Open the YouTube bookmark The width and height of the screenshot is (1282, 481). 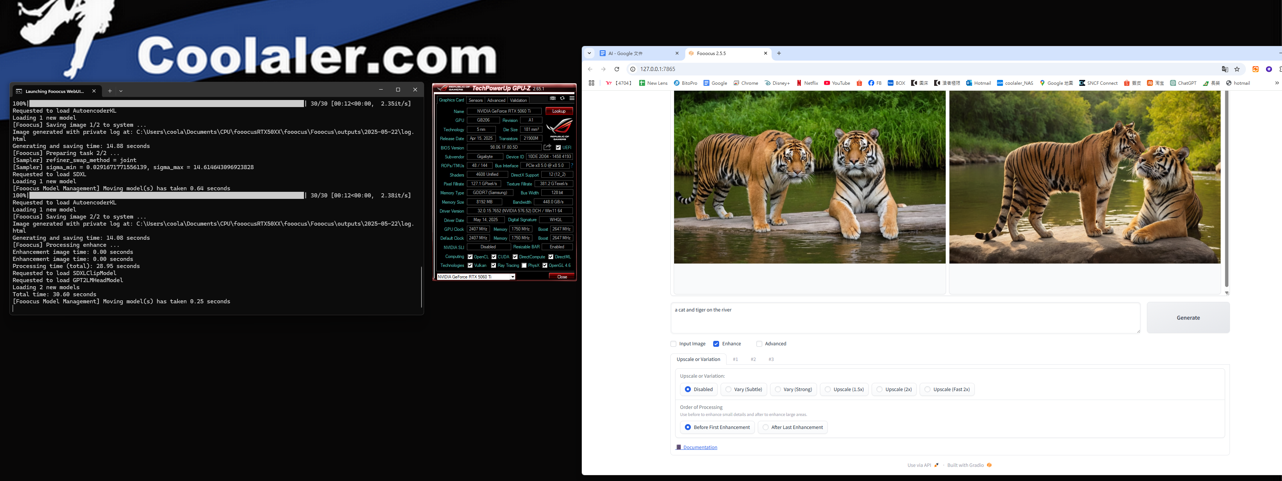837,83
